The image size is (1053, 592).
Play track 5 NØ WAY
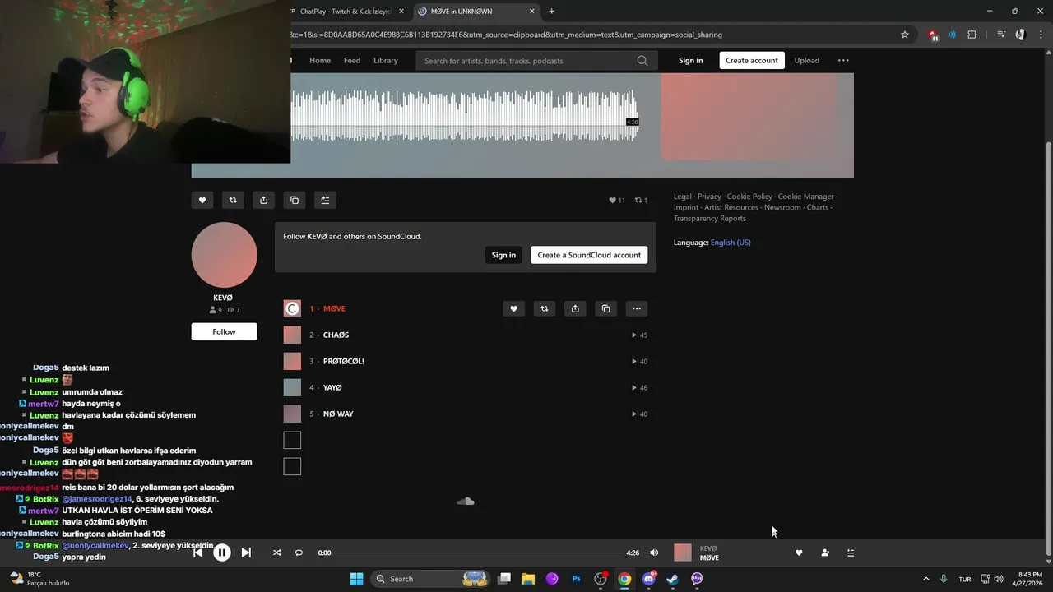tap(338, 414)
